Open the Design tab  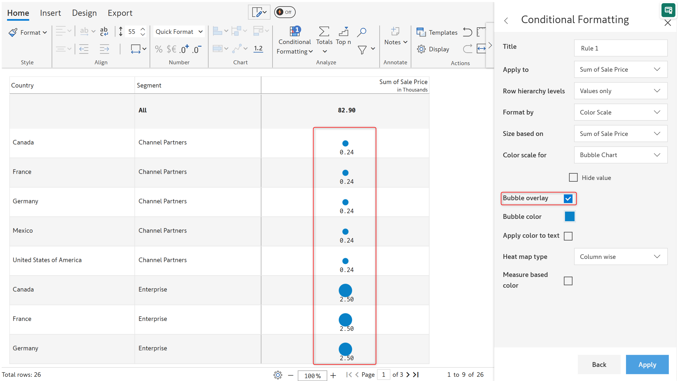[x=84, y=13]
